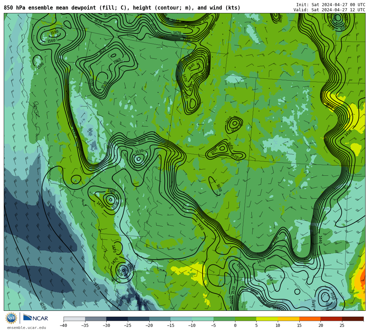Select the Valid: Sat 2024-04-27 12 UTC text

(329, 10)
